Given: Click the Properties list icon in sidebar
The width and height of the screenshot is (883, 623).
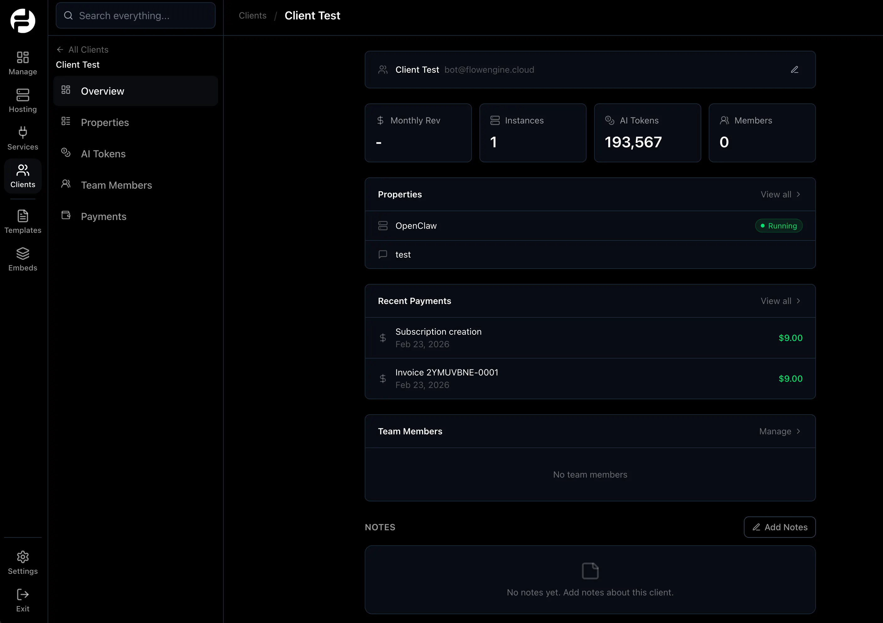Looking at the screenshot, I should pos(66,121).
